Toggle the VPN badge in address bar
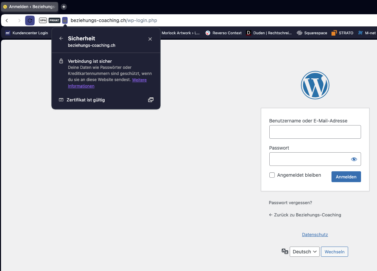This screenshot has height=271, width=377. (43, 20)
